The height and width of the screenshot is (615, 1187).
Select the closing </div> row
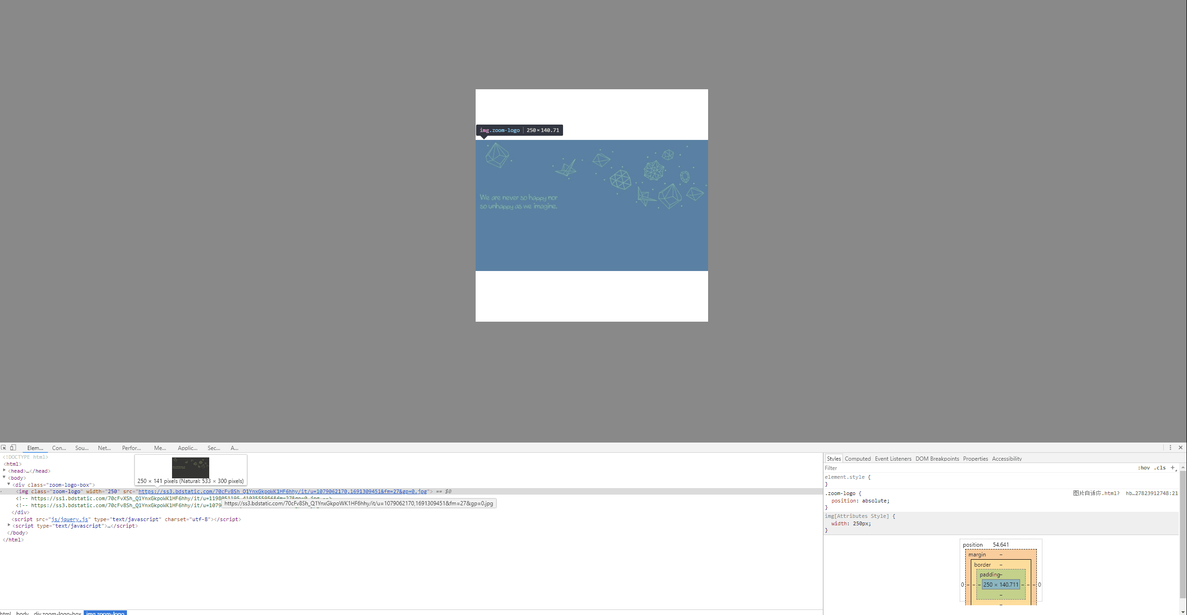pyautogui.click(x=20, y=512)
